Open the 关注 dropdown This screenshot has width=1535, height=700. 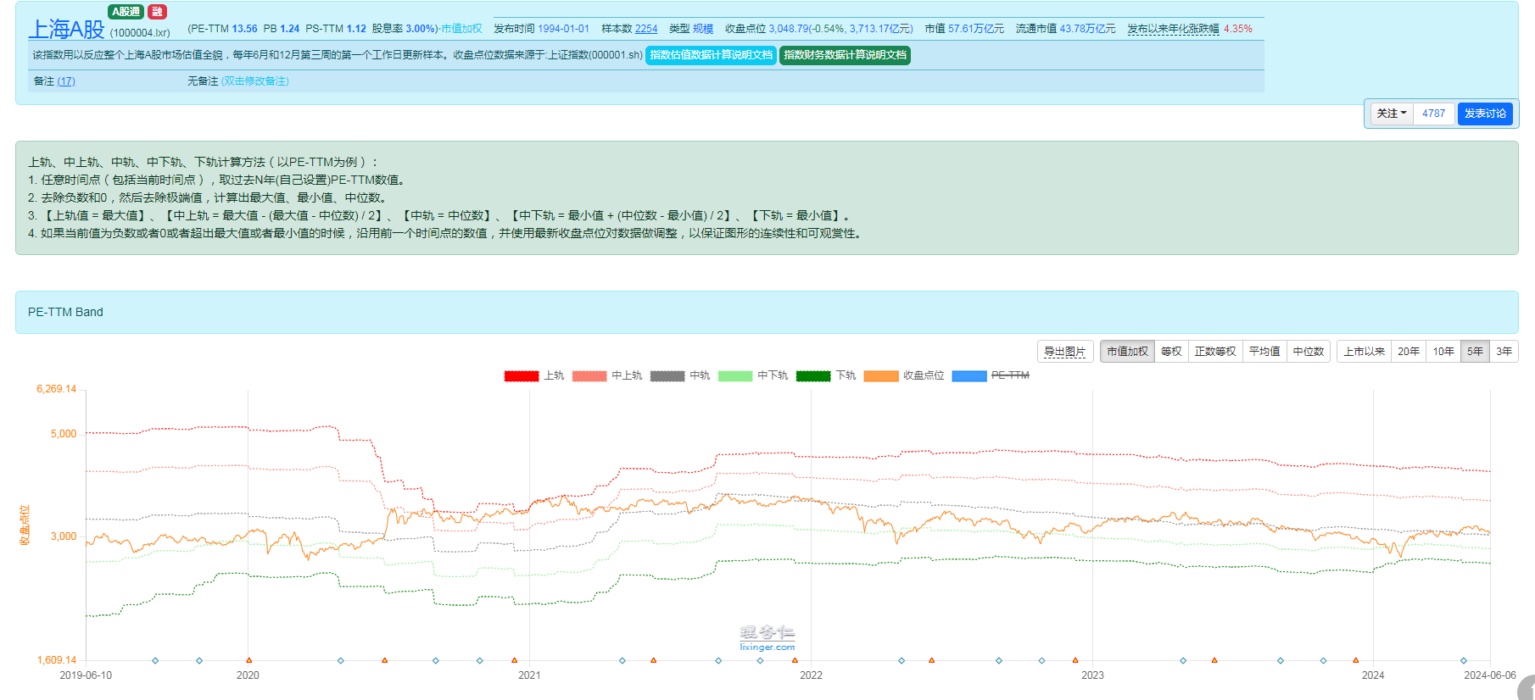[x=1391, y=114]
